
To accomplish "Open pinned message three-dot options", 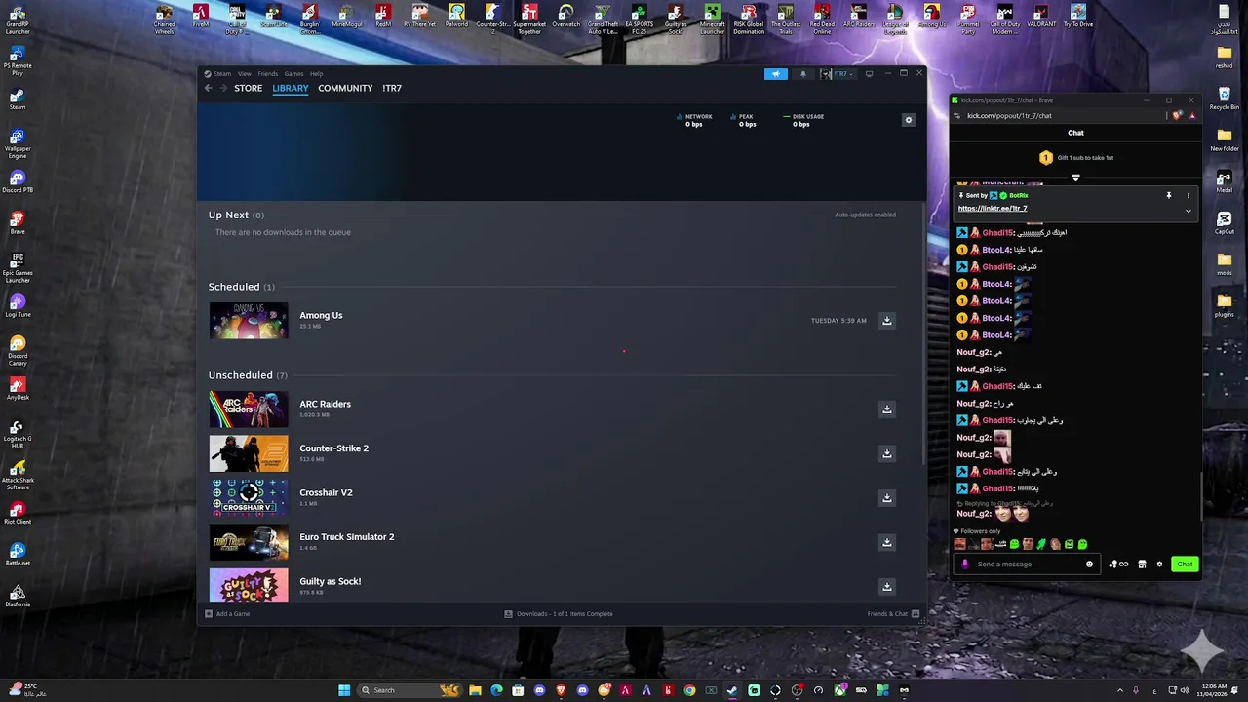I will pyautogui.click(x=1189, y=195).
